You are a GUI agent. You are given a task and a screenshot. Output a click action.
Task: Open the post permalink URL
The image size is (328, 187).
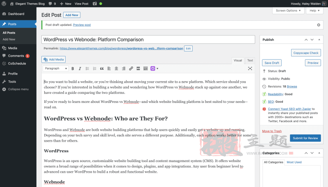click(121, 48)
